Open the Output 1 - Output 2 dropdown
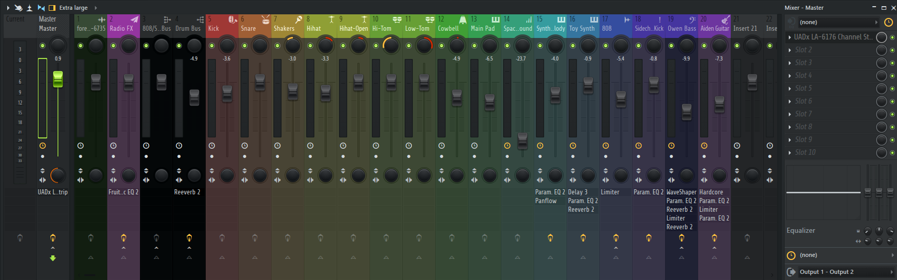Screen dimensions: 897x280 coord(846,272)
